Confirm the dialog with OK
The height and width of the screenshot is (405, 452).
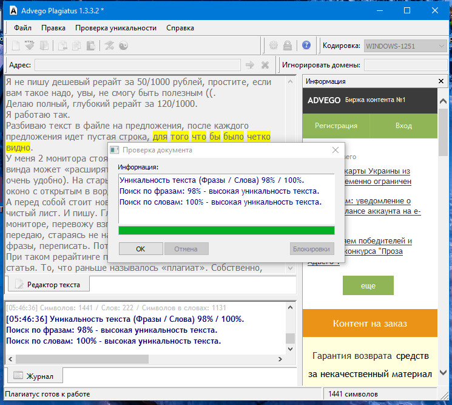[x=141, y=249]
